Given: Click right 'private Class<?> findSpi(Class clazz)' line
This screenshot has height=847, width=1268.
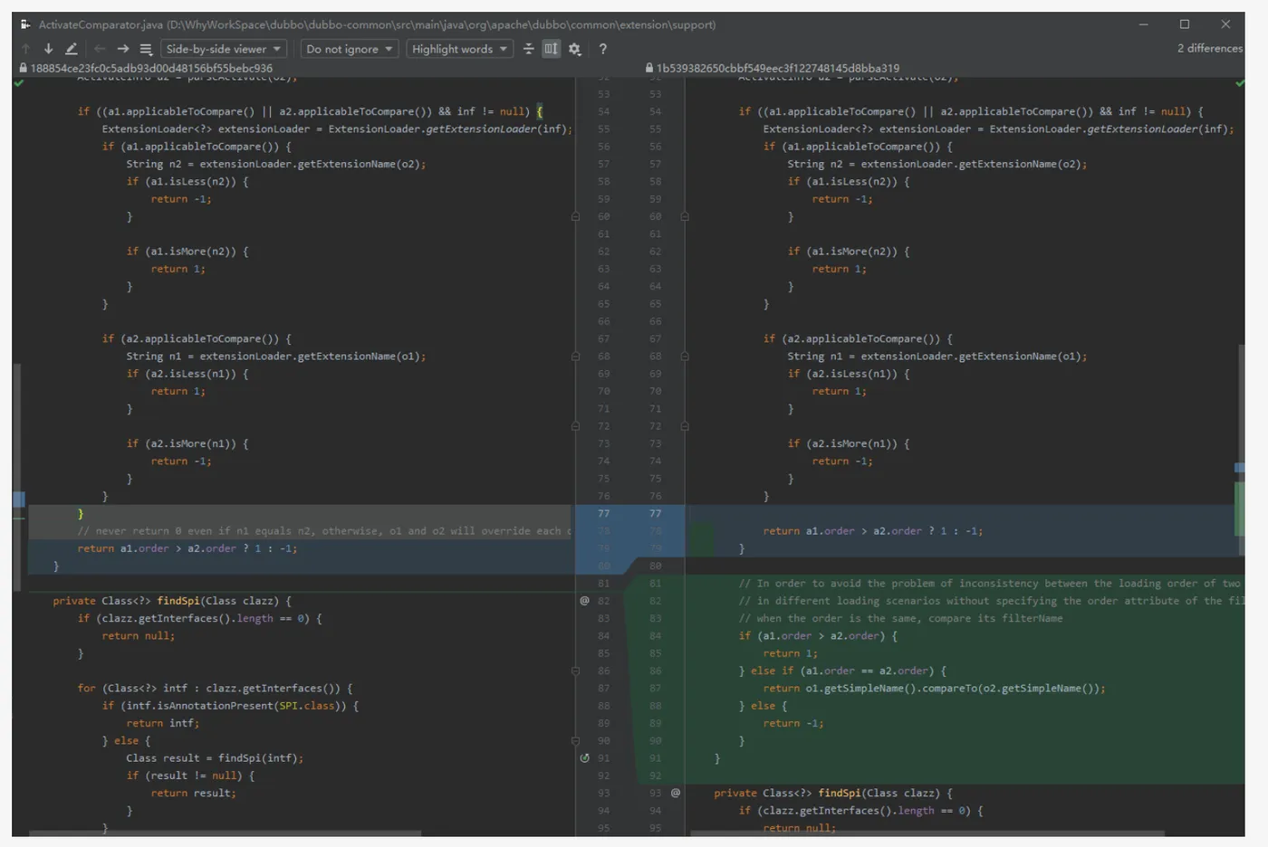Looking at the screenshot, I should (833, 793).
